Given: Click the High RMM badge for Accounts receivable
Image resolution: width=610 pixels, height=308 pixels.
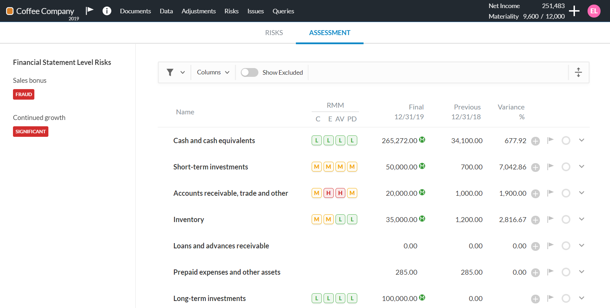Looking at the screenshot, I should coord(328,193).
